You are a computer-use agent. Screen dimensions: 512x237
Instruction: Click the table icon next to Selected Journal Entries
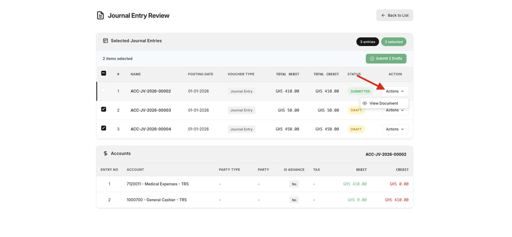(105, 41)
